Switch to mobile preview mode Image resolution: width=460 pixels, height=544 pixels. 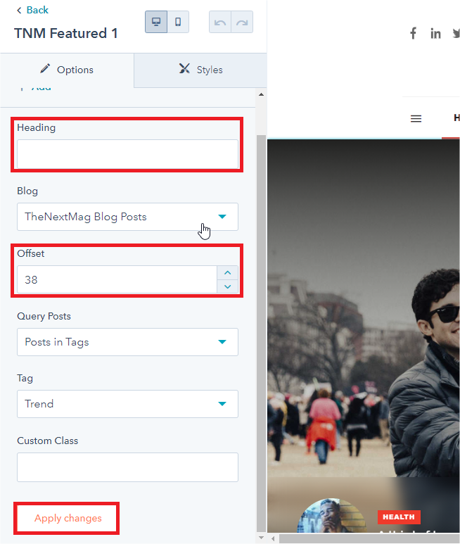click(178, 22)
